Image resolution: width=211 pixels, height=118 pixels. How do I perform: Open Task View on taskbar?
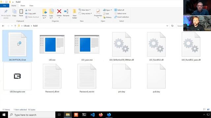(59, 115)
